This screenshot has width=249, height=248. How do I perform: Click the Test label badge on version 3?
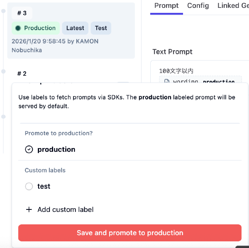pos(101,28)
